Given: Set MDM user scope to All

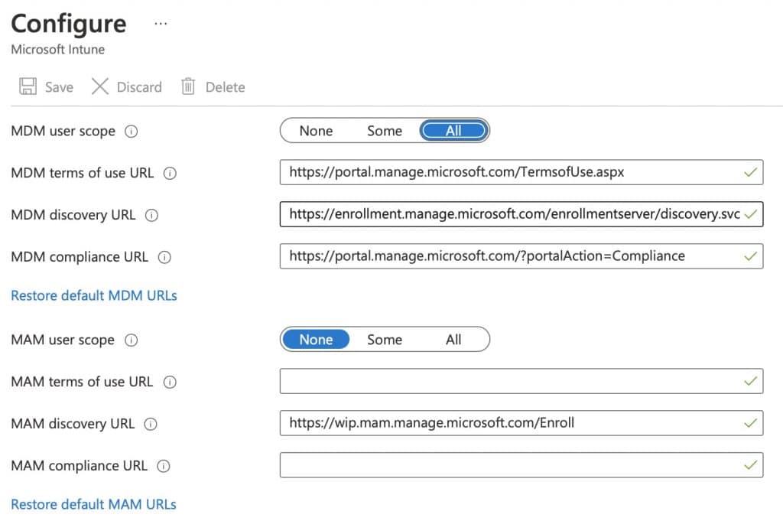Looking at the screenshot, I should click(x=453, y=131).
